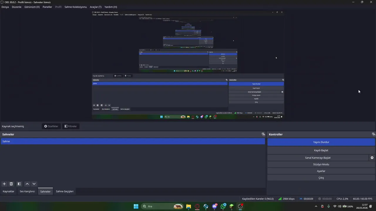The width and height of the screenshot is (376, 211).
Task: Click Windows taskbar search box Ara
Action: click(162, 206)
